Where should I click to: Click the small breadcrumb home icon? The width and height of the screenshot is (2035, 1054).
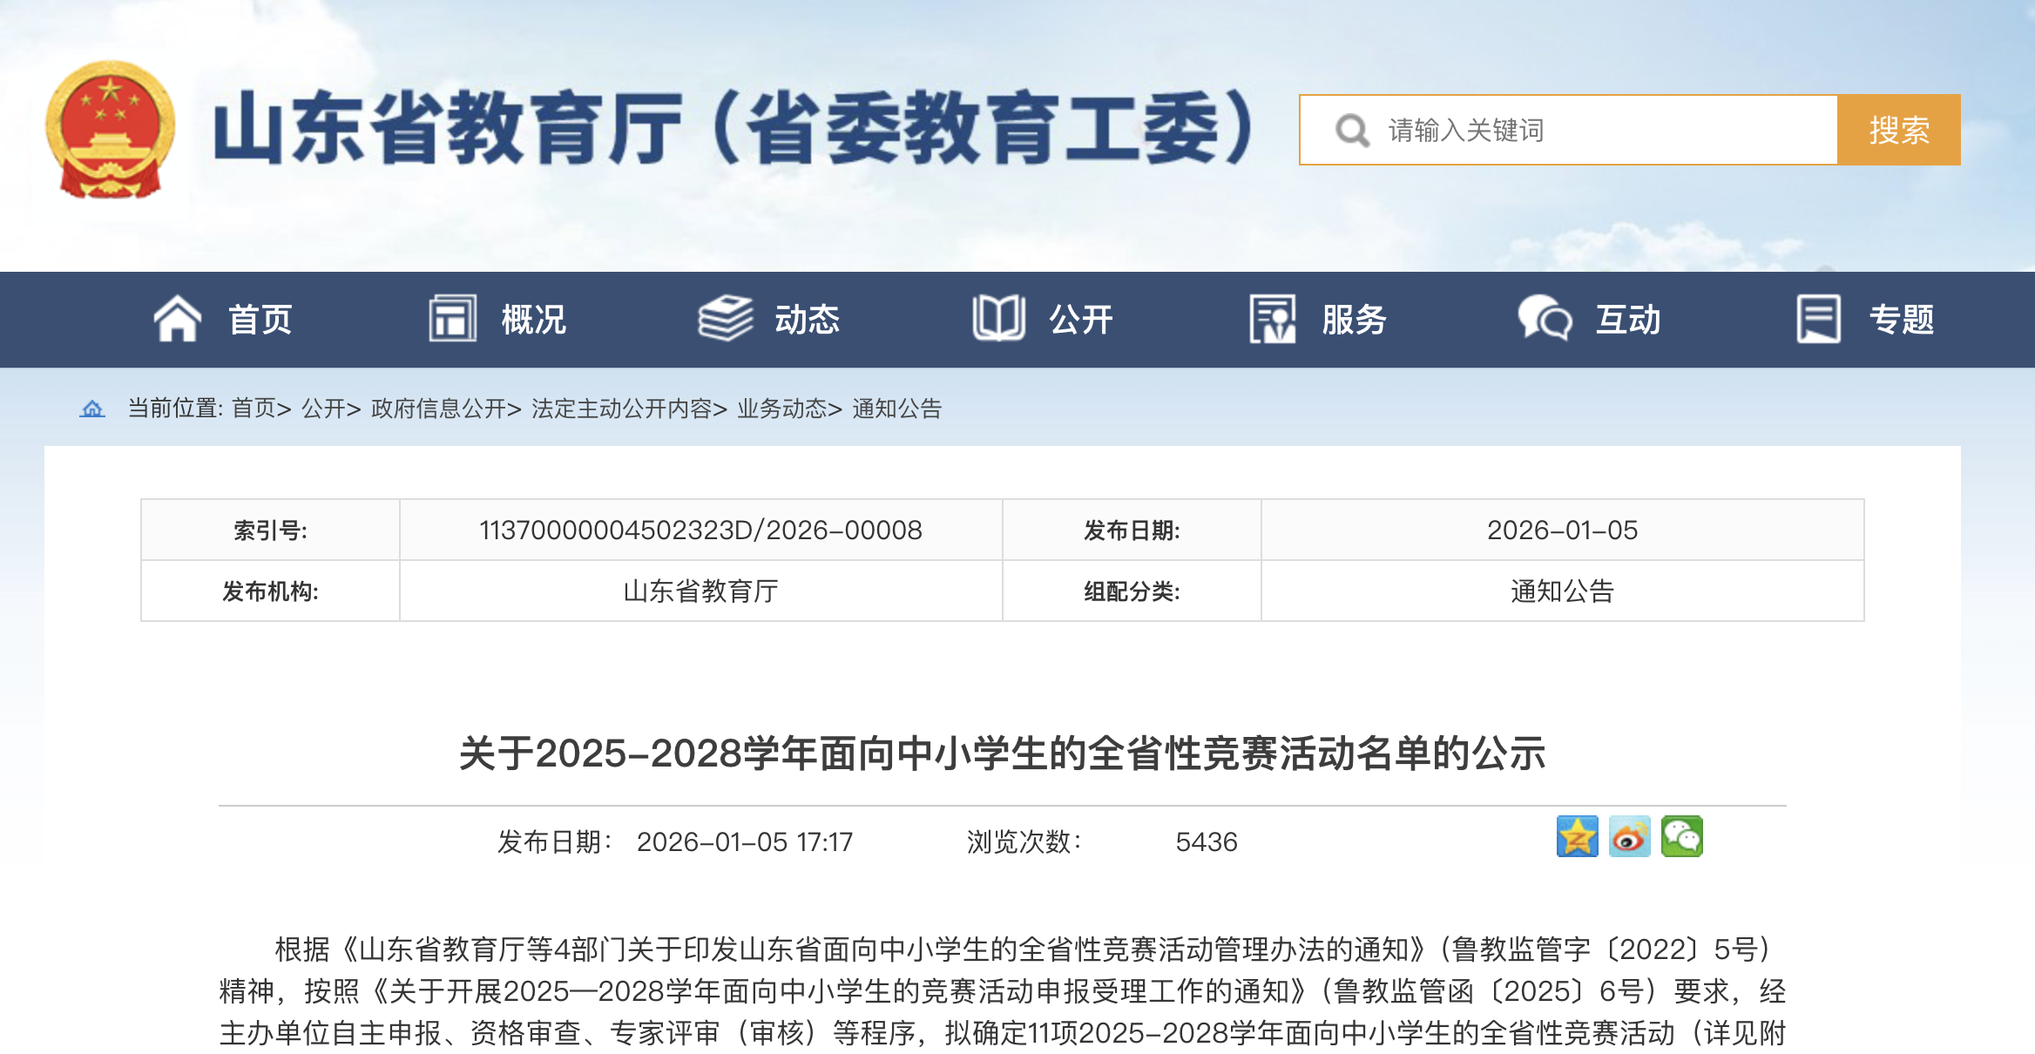click(x=92, y=409)
